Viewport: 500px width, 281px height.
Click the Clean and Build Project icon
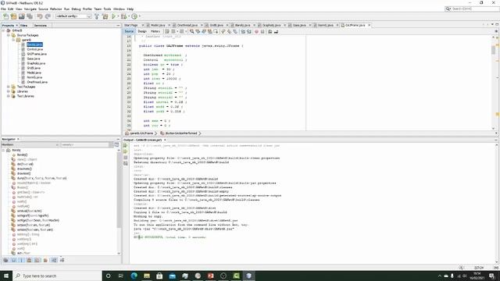click(x=105, y=16)
